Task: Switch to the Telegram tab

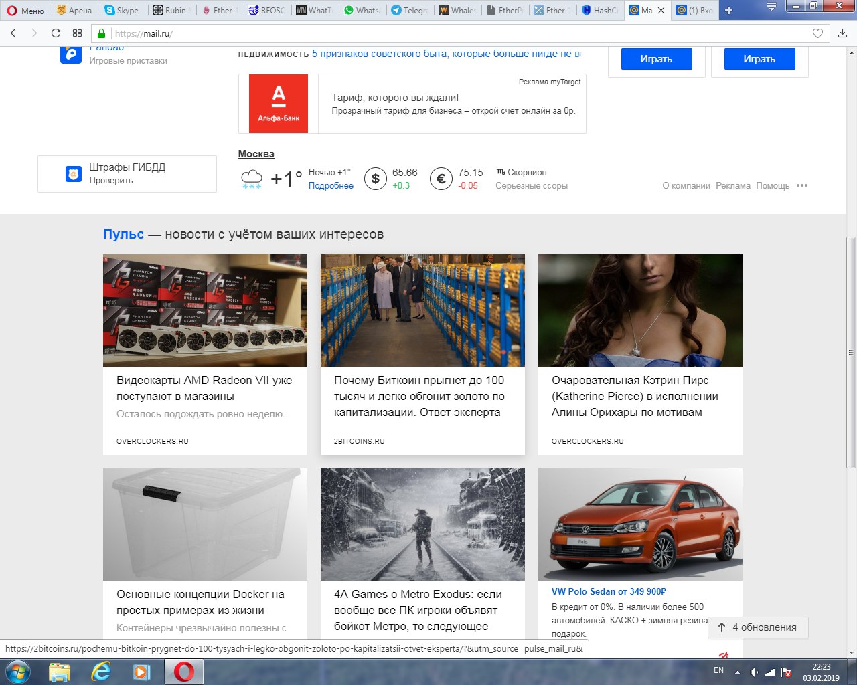Action: [410, 10]
